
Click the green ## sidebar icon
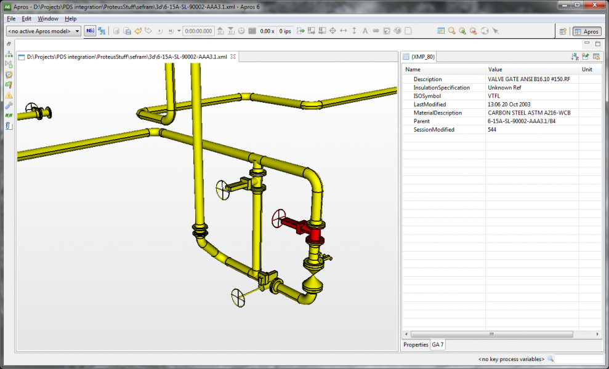(9, 115)
